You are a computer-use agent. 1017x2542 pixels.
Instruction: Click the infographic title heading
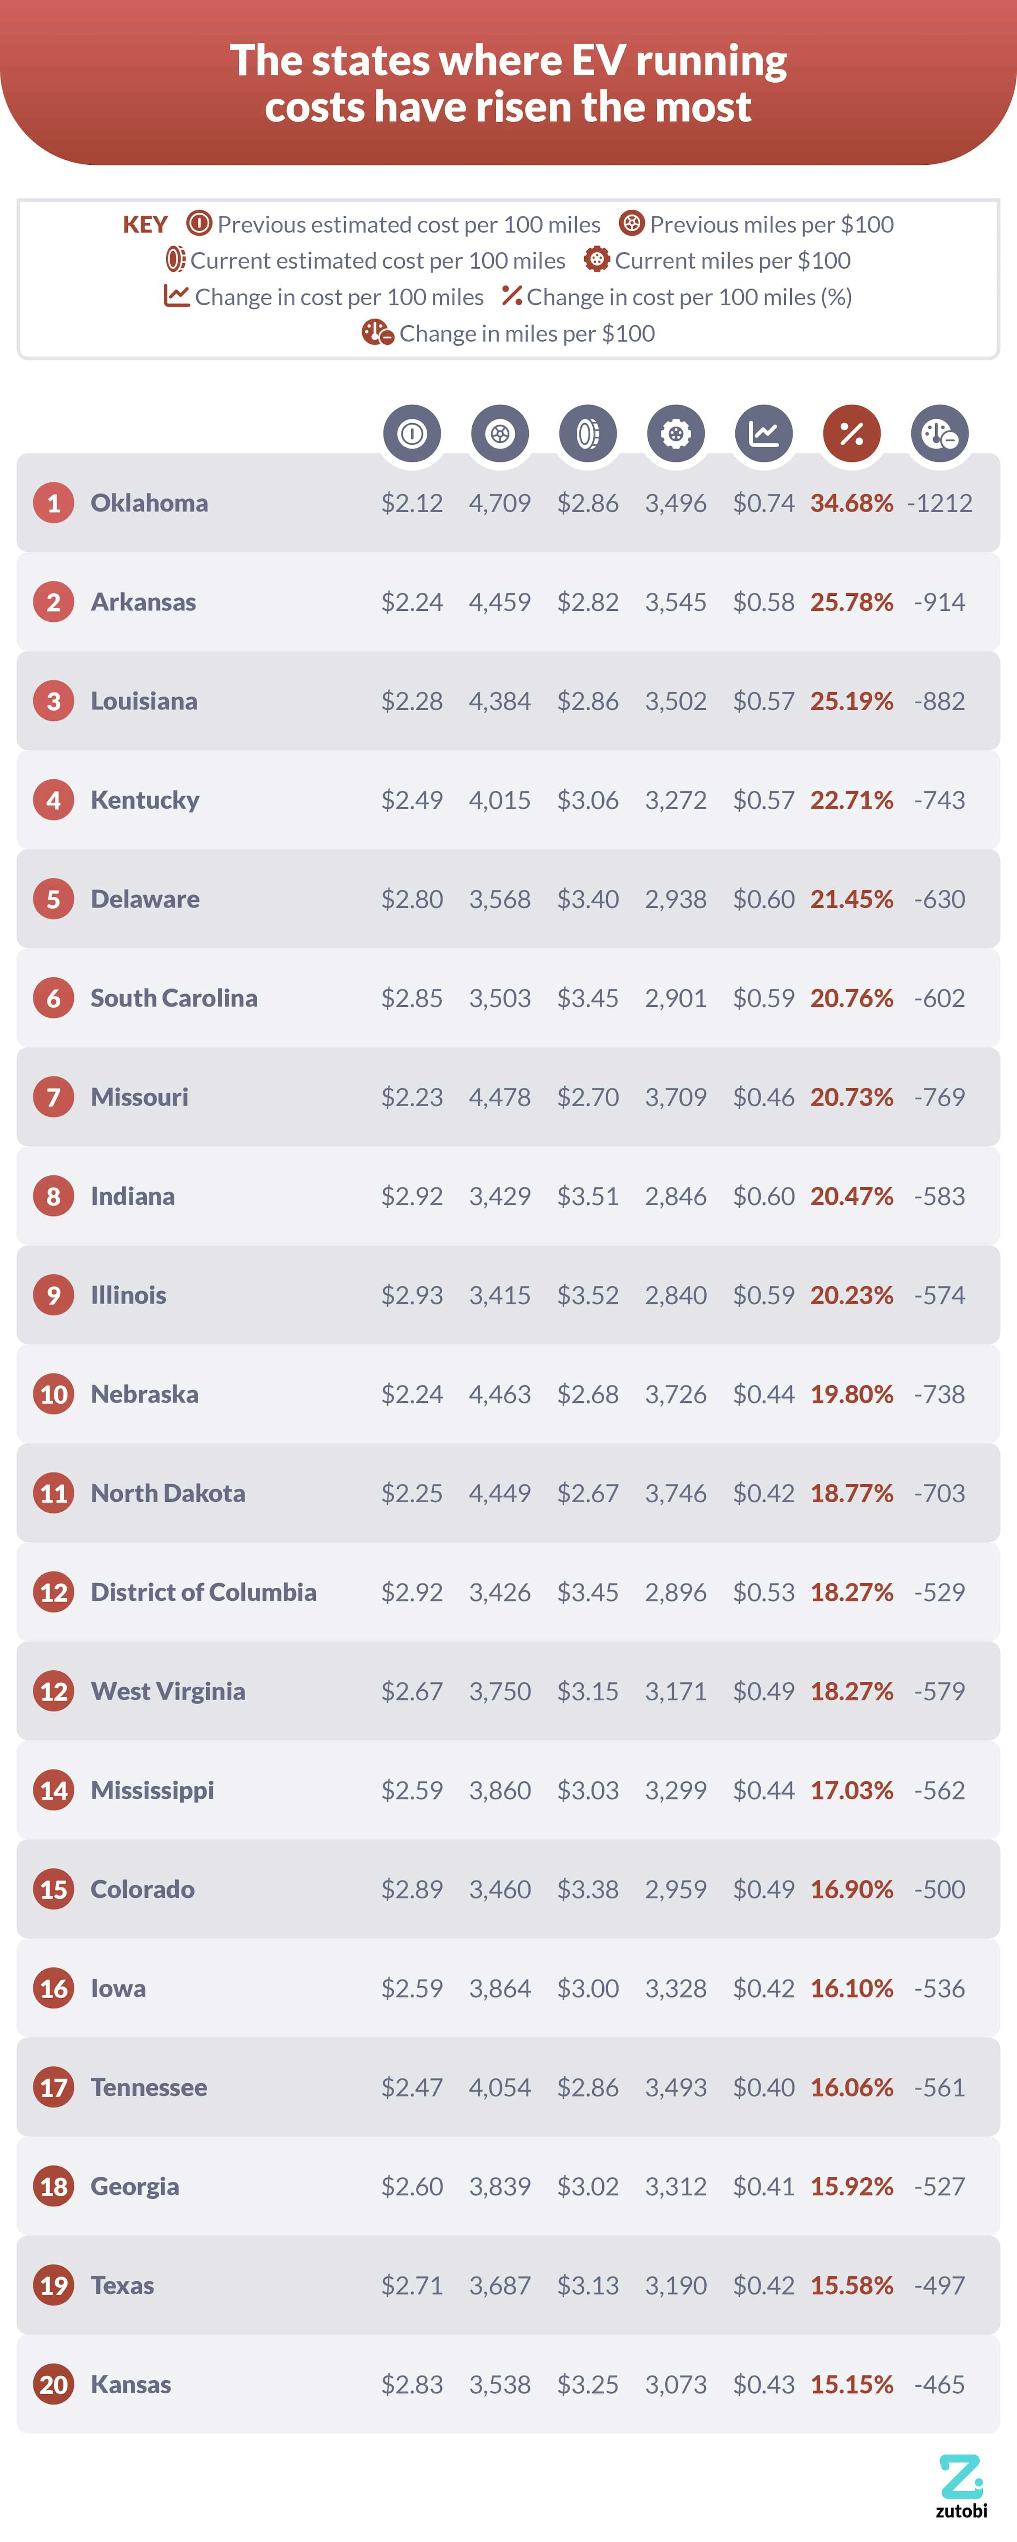[508, 83]
